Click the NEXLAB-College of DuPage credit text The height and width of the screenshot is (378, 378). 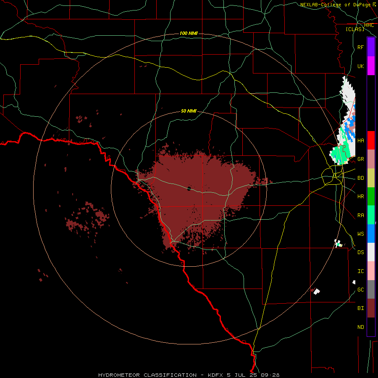pyautogui.click(x=335, y=5)
